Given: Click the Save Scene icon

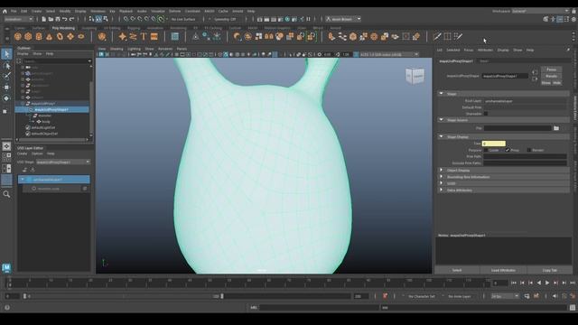Looking at the screenshot, I should click(x=58, y=19).
